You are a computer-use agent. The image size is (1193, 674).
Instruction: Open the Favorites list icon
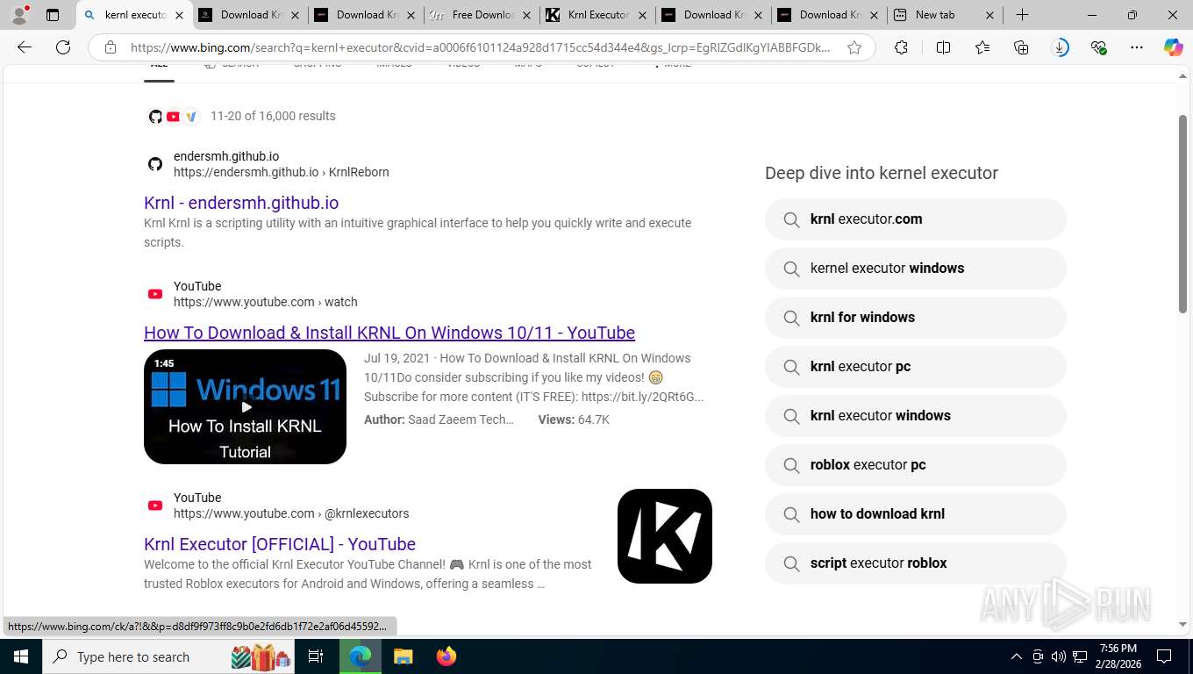click(982, 47)
